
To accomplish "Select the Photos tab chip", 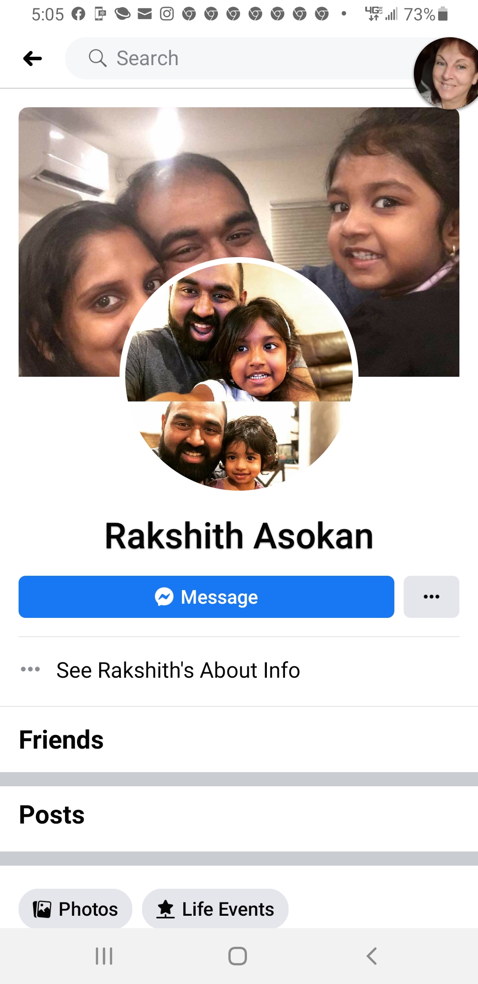I will 75,909.
